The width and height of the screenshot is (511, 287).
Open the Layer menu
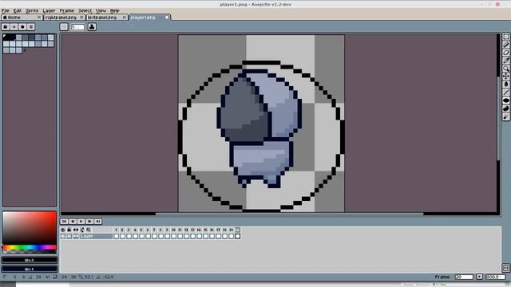click(49, 10)
